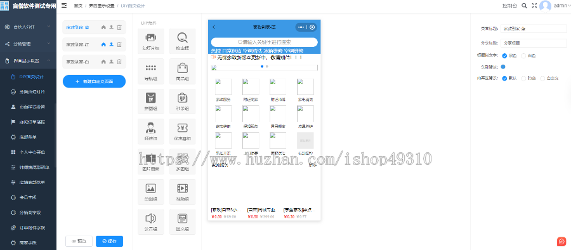
Task: Add the announcement speaker (公告组) widget
Action: [x=151, y=222]
